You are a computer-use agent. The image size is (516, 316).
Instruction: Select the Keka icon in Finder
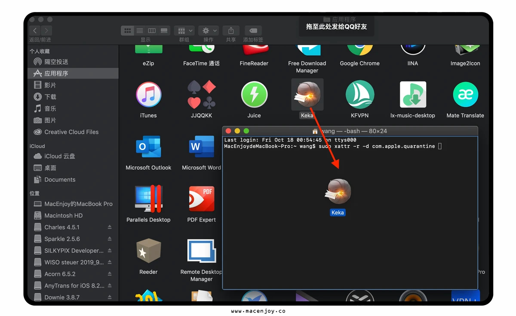point(307,94)
